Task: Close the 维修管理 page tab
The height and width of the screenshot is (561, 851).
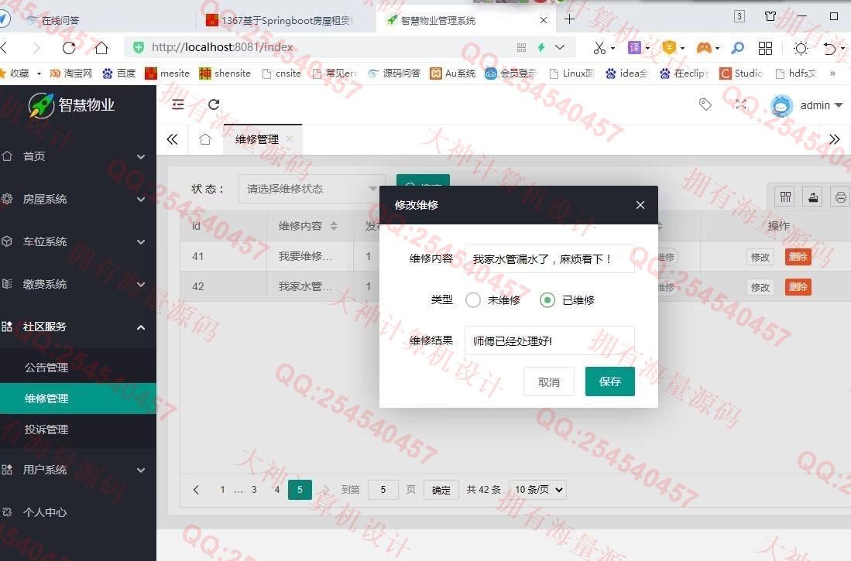Action: click(290, 139)
